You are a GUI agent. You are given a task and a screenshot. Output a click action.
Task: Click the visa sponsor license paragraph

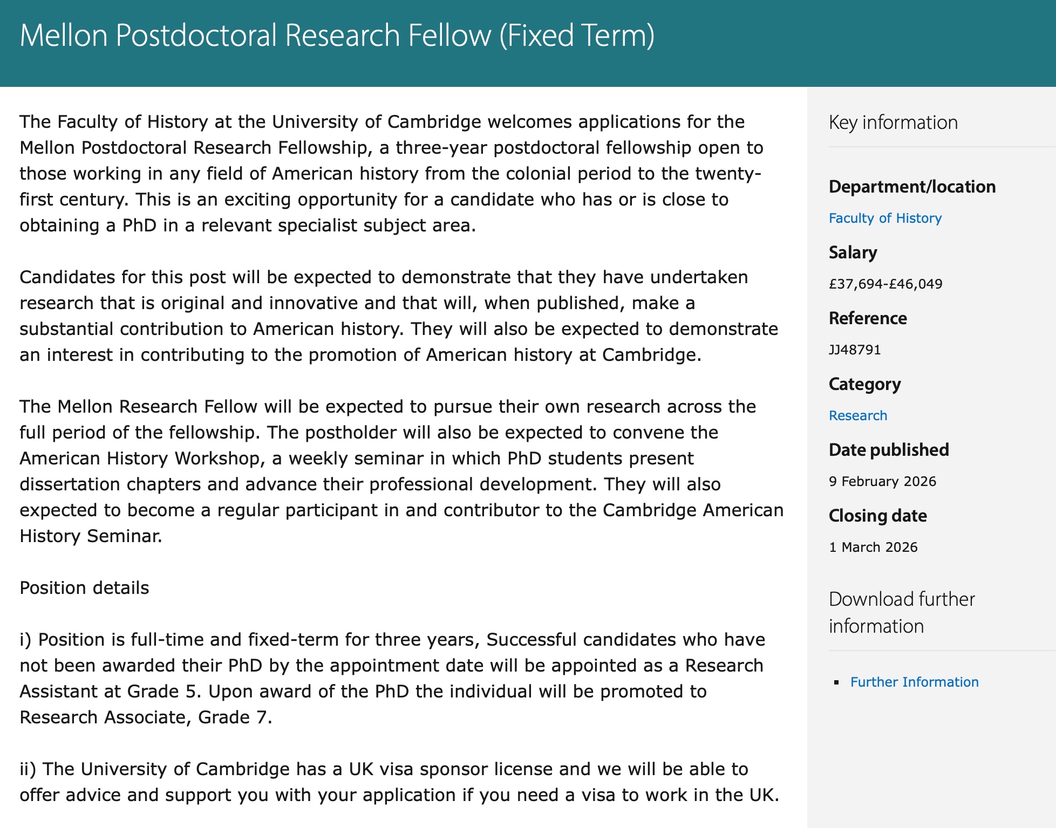tap(399, 782)
